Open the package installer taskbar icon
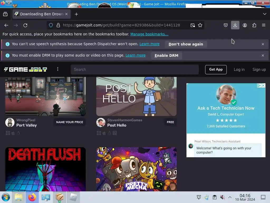 pyautogui.click(x=60, y=197)
